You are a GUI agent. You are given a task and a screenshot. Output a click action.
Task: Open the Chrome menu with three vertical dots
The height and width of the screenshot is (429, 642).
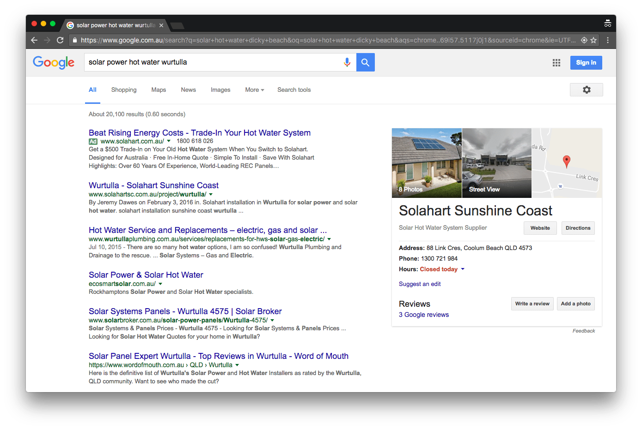pos(608,40)
